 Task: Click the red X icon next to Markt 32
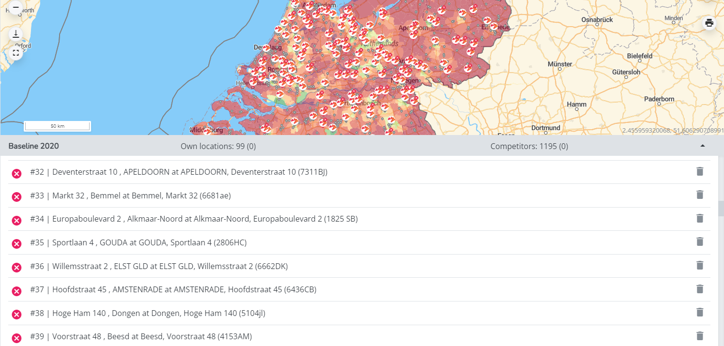pos(16,196)
